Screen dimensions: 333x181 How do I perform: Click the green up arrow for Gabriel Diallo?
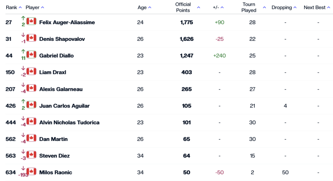(x=23, y=51)
